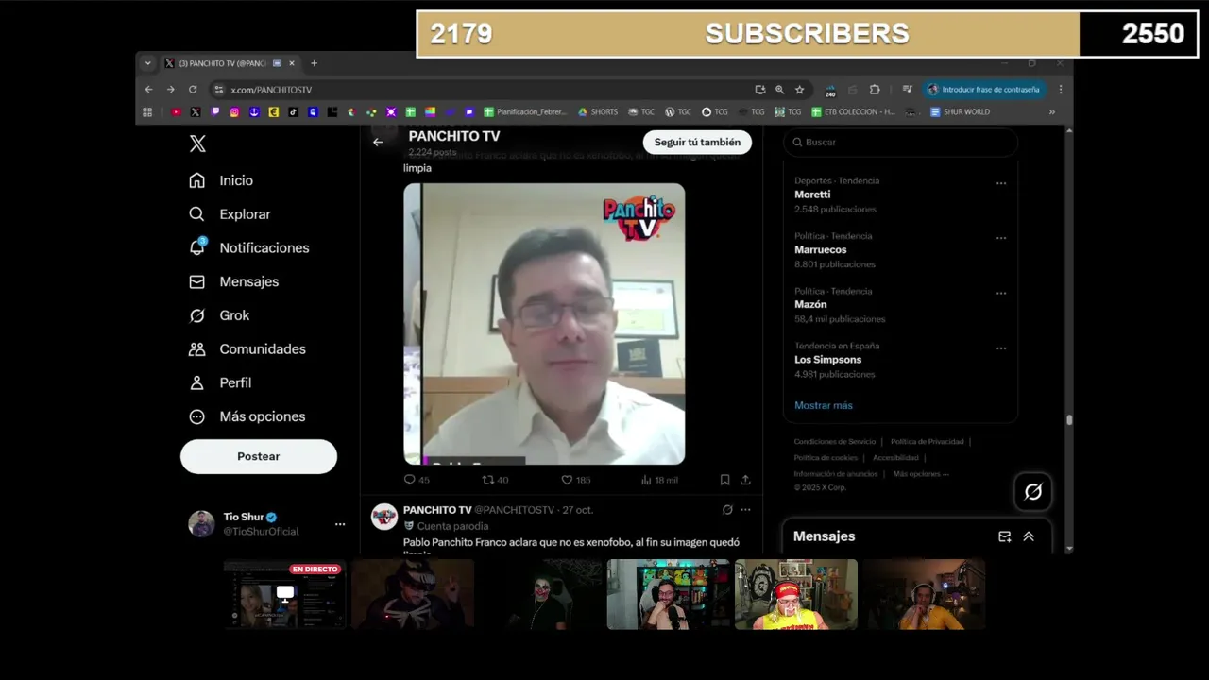1209x680 pixels.
Task: Open Mensajes in the sidebar
Action: tap(233, 281)
